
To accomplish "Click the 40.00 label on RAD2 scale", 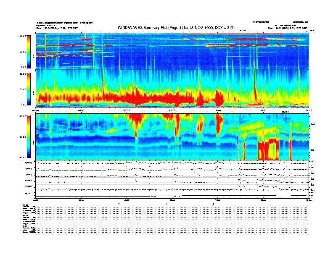I will click(x=23, y=36).
